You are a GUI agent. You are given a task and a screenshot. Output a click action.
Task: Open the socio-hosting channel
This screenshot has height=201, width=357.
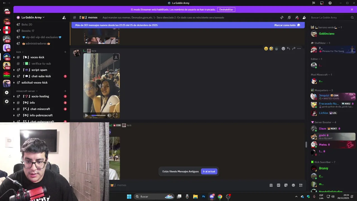[x=41, y=96]
